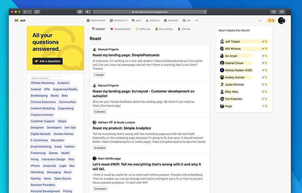Screen dimensions: 302x193
Task: Click the 14 answers badge
Action: click(x=100, y=189)
